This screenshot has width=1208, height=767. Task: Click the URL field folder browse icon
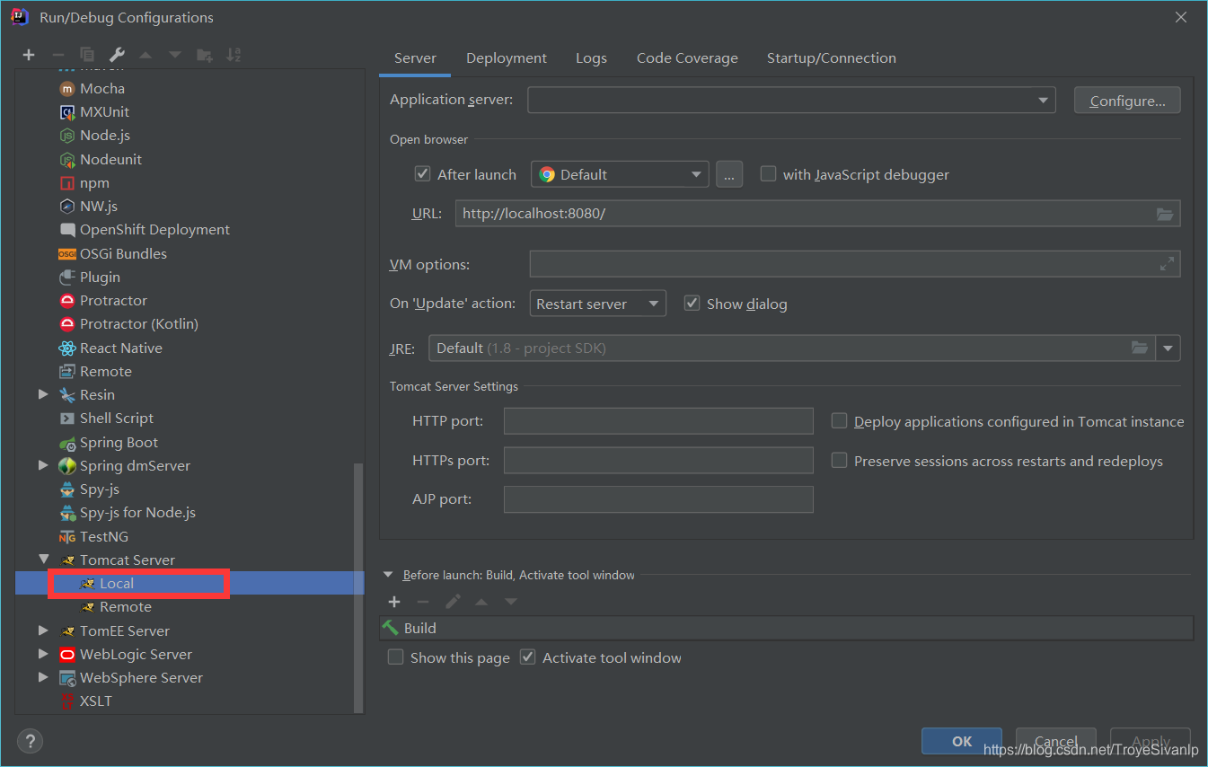tap(1165, 214)
